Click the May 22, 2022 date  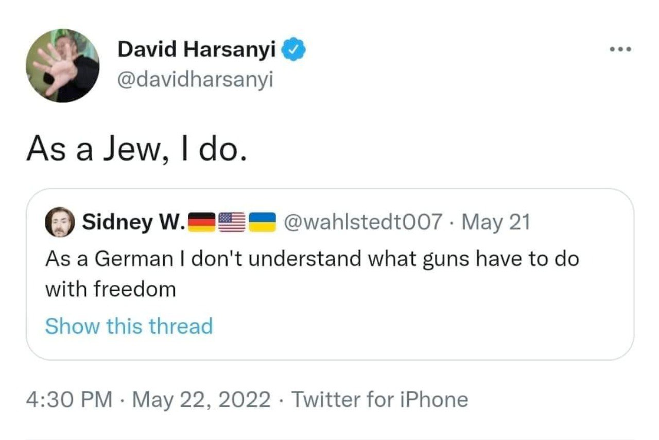(201, 399)
